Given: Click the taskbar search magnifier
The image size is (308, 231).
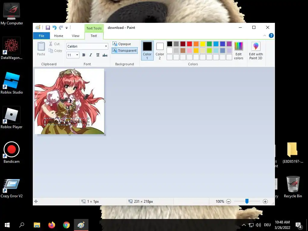Looking at the screenshot, I should click(22, 225).
